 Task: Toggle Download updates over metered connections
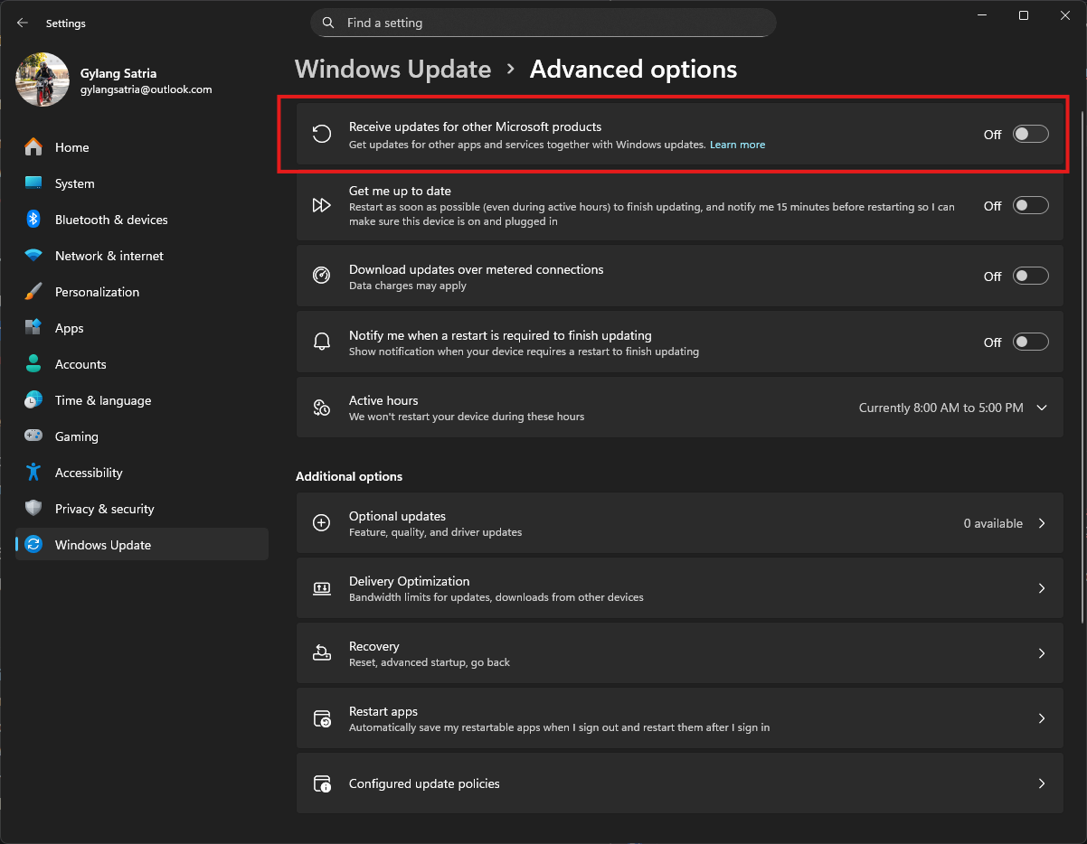tap(1030, 277)
